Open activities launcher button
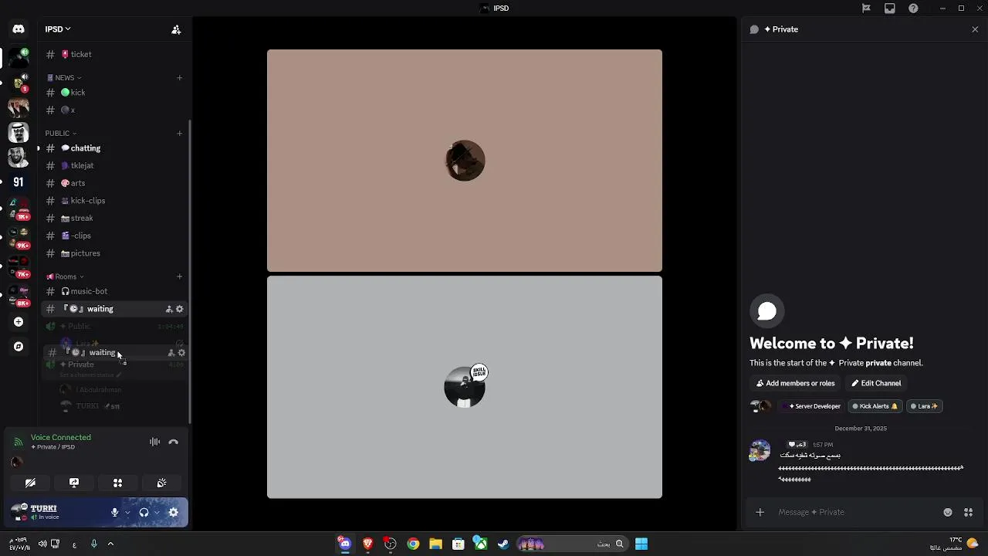988x556 pixels. click(118, 483)
